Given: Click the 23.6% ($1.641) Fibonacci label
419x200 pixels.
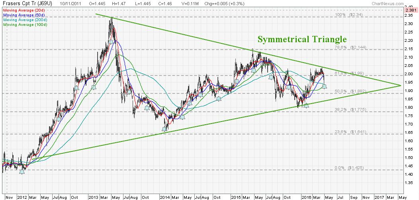Looking at the screenshot, I should 350,132.
